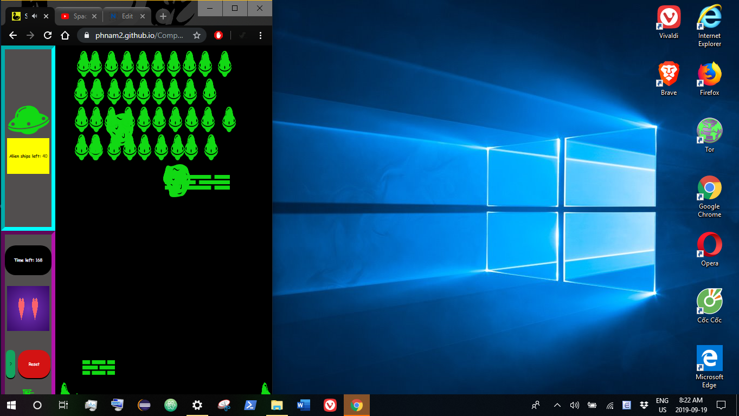This screenshot has width=739, height=416.
Task: Open Tor desktop shortcut
Action: click(709, 135)
